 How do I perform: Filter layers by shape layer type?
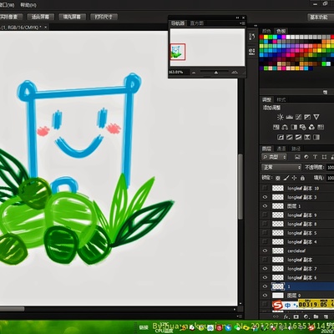tap(324, 157)
